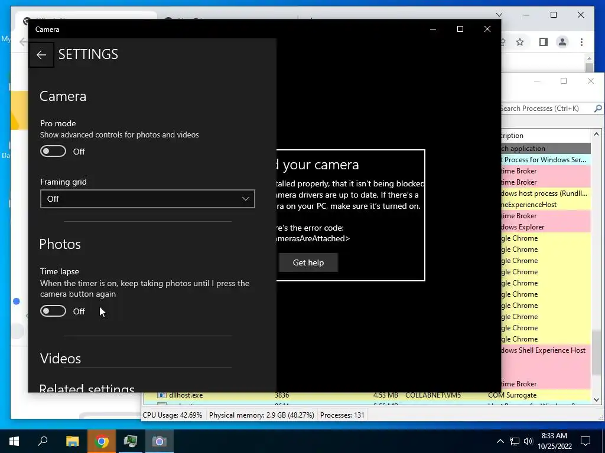Open File Explorer from taskbar
Image resolution: width=605 pixels, height=453 pixels.
point(72,441)
